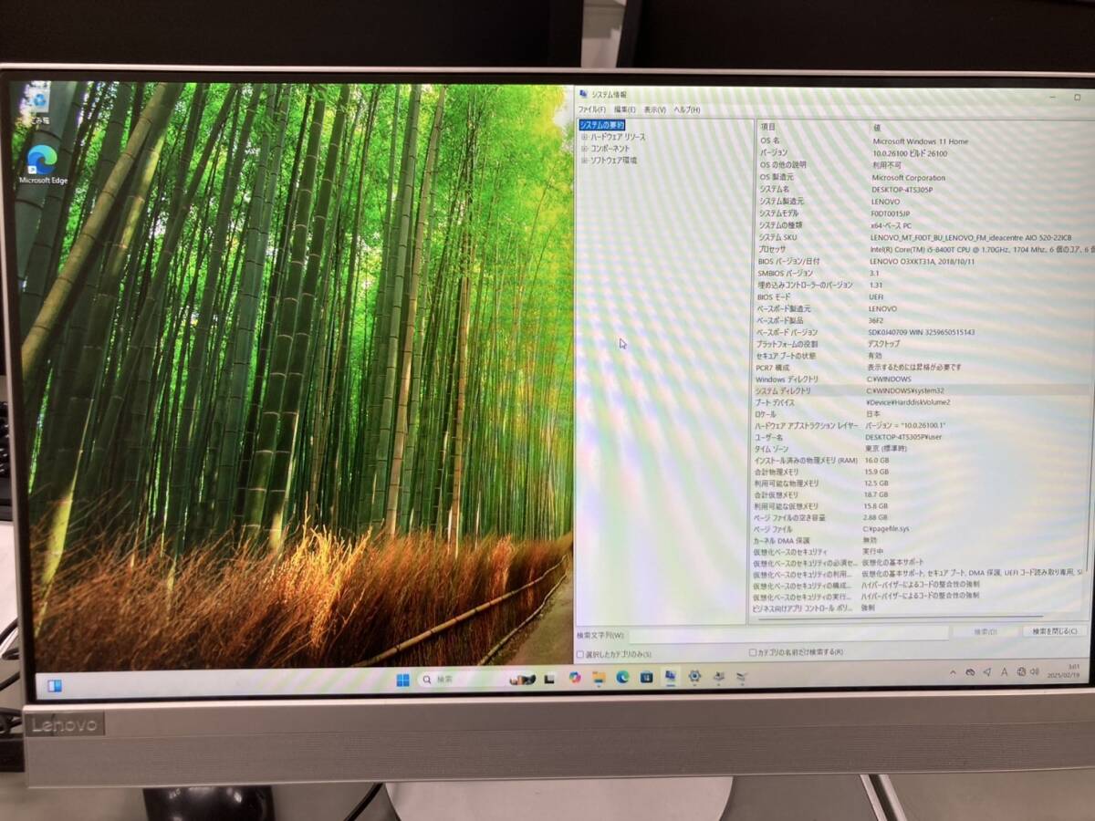The width and height of the screenshot is (1095, 821).
Task: Select the ハードウェア リソース label
Action: click(618, 137)
